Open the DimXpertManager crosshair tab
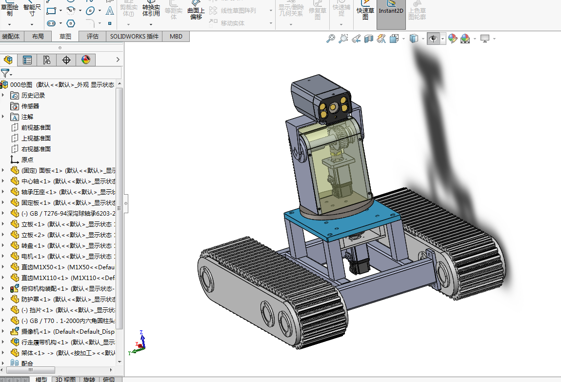Viewport: 561px width, 382px height. point(66,60)
